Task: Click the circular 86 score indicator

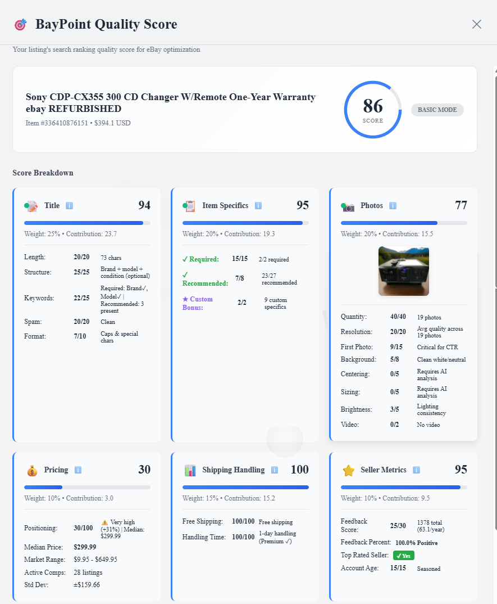Action: click(372, 110)
